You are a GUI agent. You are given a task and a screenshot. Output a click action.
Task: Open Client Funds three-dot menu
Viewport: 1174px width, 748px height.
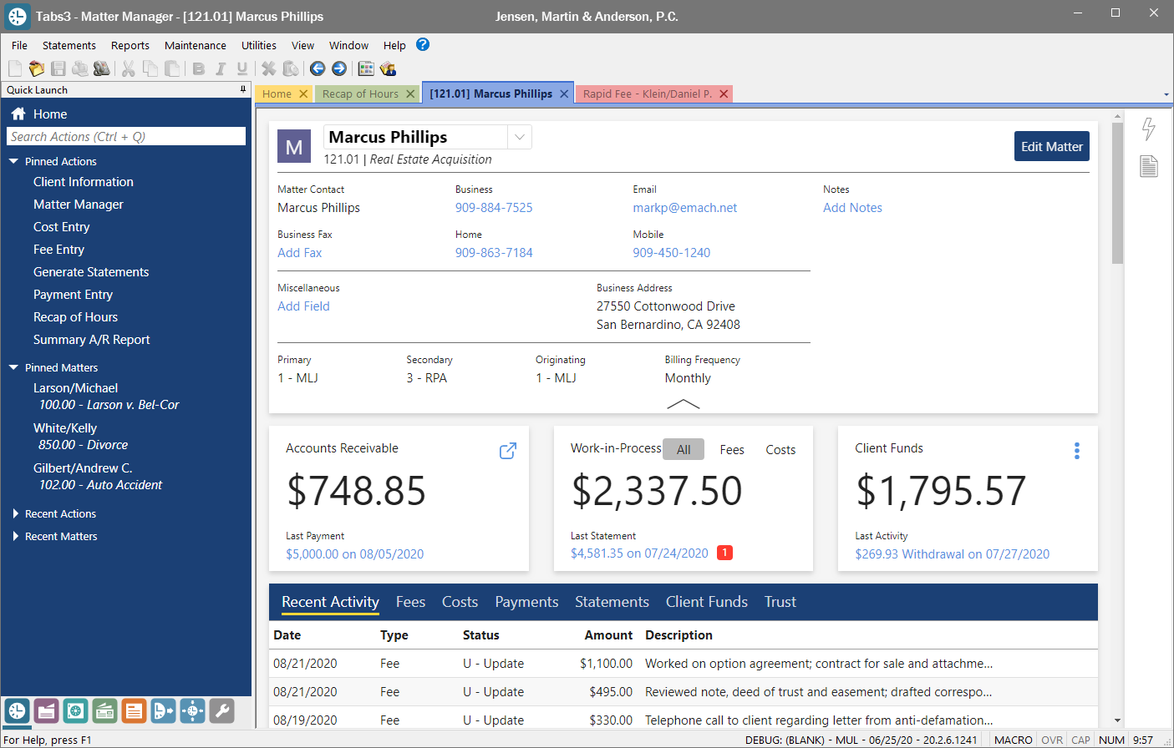click(x=1077, y=451)
